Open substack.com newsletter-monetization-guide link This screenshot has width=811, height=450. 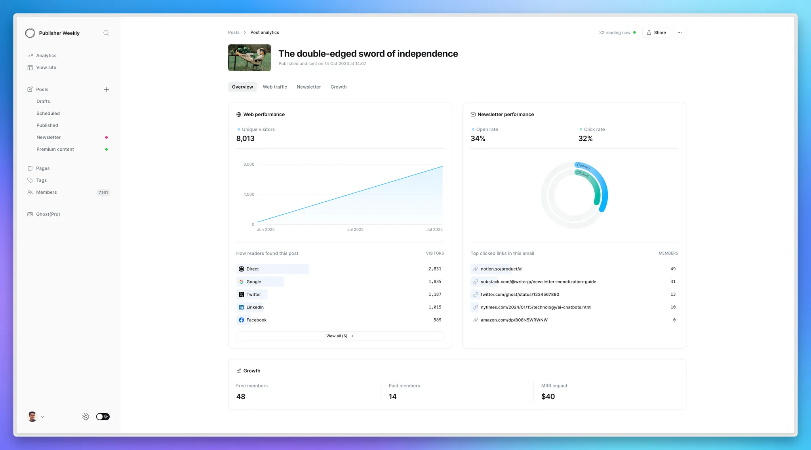point(538,282)
